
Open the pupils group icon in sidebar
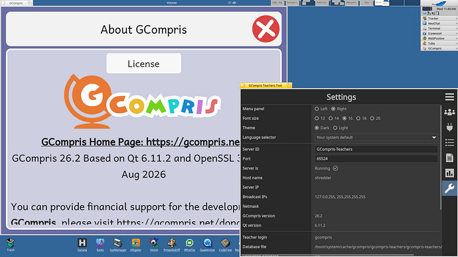tap(449, 112)
